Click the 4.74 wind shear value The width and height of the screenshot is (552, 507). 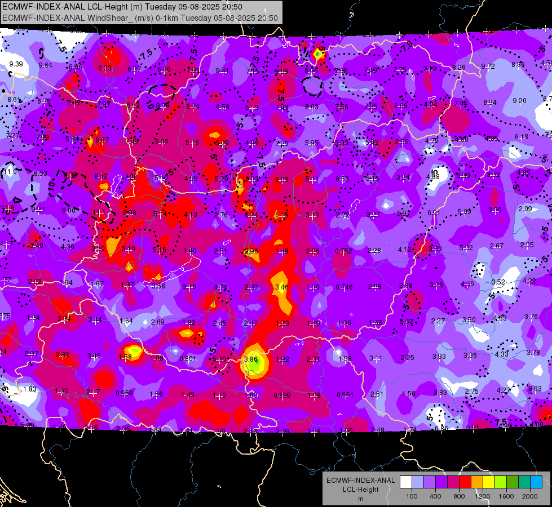tap(220, 287)
